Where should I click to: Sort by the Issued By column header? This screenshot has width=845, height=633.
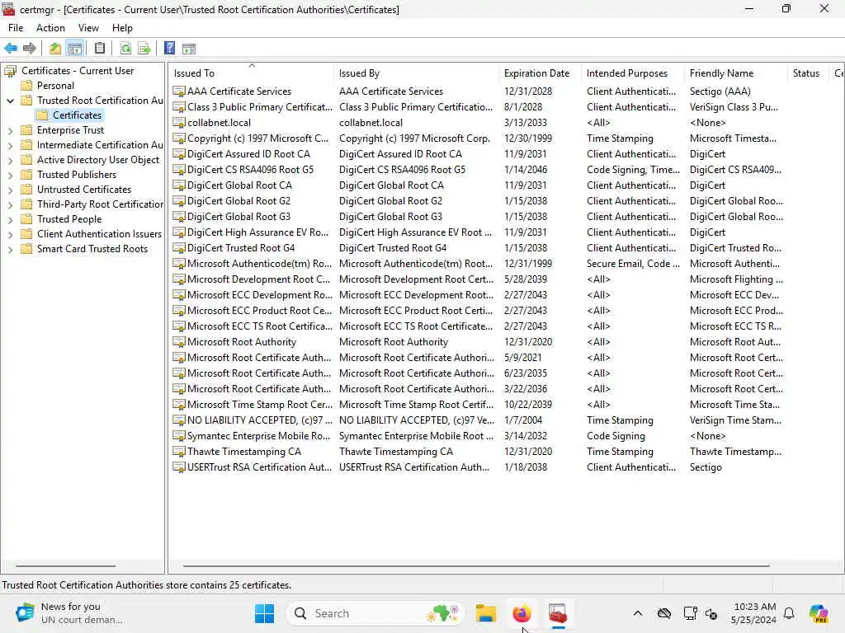[416, 73]
